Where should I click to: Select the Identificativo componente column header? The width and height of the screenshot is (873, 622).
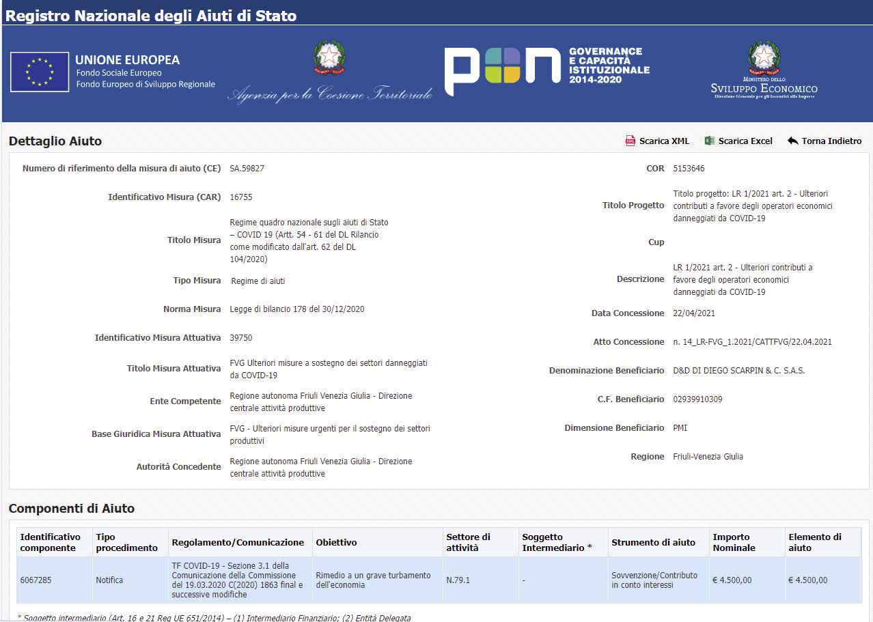(x=54, y=542)
